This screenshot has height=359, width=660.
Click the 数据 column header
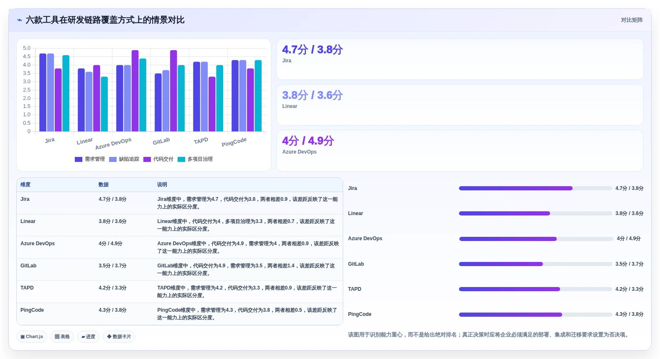coord(104,185)
